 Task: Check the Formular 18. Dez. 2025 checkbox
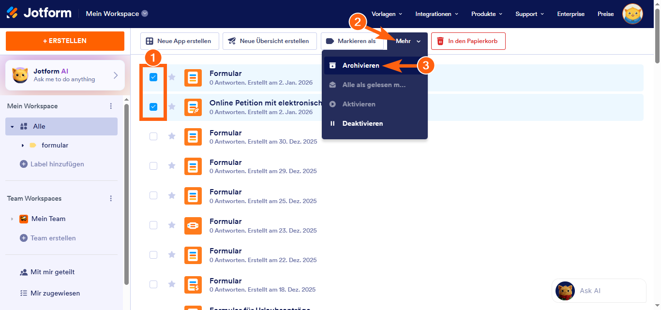click(153, 284)
